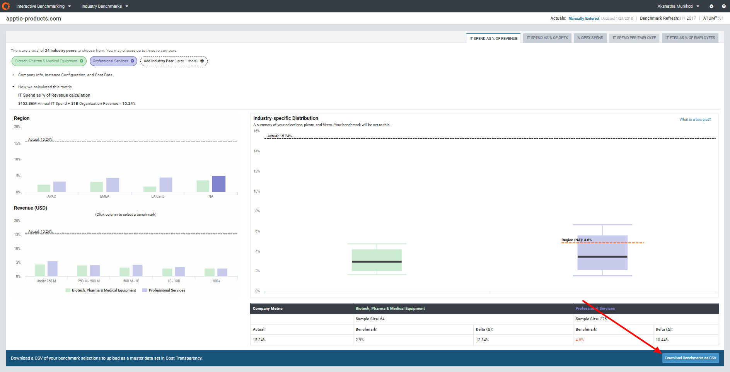
Task: Select 500 M - 1B Professional Services bar
Action: (138, 270)
